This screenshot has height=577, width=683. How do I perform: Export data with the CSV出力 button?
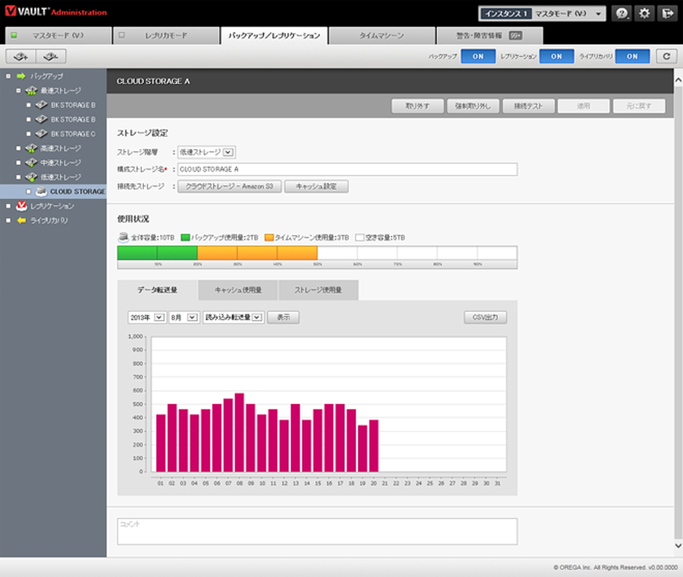coord(486,317)
